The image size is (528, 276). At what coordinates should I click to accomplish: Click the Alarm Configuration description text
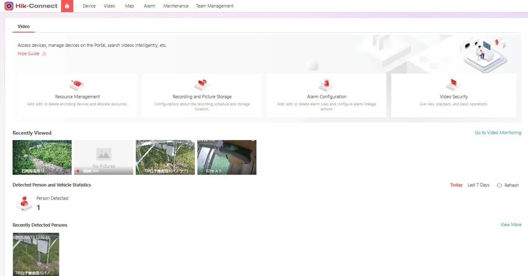click(327, 107)
